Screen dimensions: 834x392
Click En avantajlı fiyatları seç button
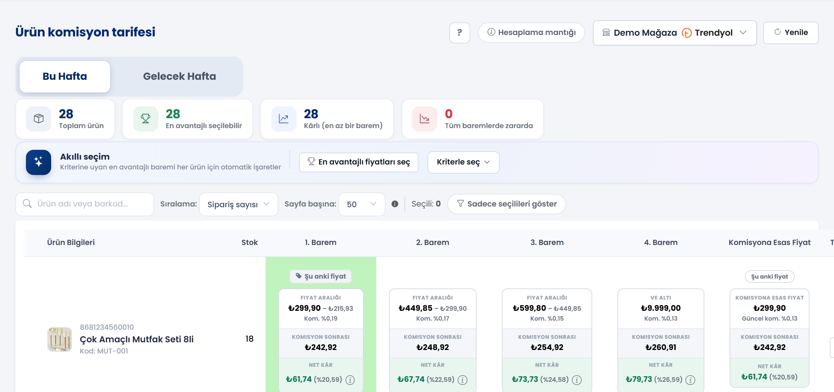tap(359, 162)
